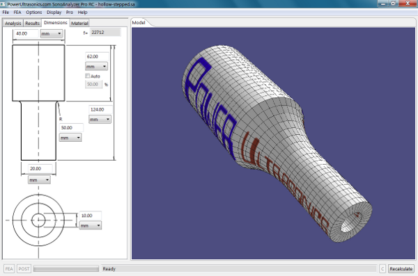Click the small C button beside Recalculate

pyautogui.click(x=382, y=268)
